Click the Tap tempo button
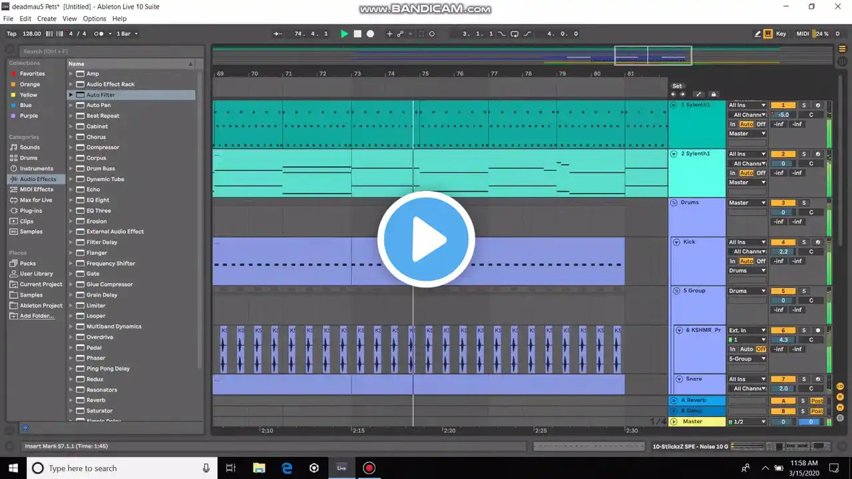This screenshot has width=852, height=479. point(11,34)
